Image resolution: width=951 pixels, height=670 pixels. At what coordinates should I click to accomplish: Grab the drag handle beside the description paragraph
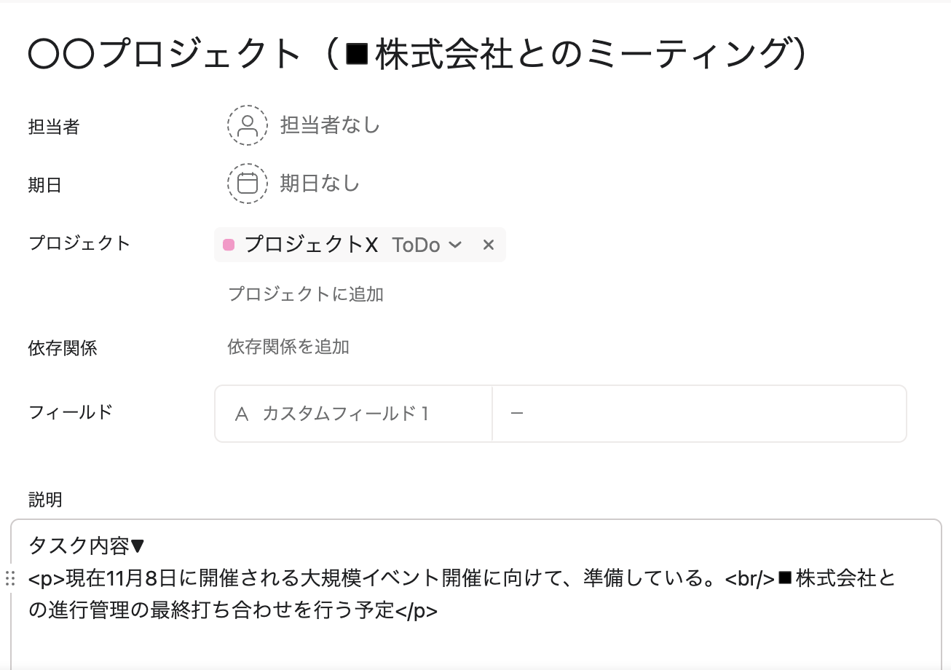coord(10,579)
